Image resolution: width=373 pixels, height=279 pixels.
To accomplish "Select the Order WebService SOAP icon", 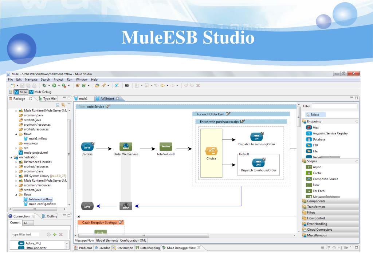I will click(x=126, y=147).
